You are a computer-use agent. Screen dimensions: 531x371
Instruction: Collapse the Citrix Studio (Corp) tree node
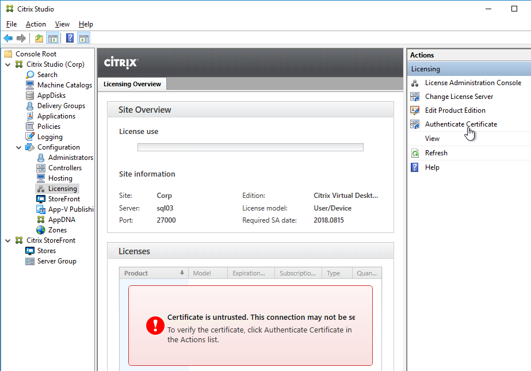[8, 64]
